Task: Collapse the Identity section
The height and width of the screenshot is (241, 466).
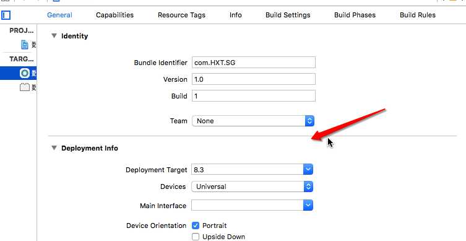Action: coord(54,36)
